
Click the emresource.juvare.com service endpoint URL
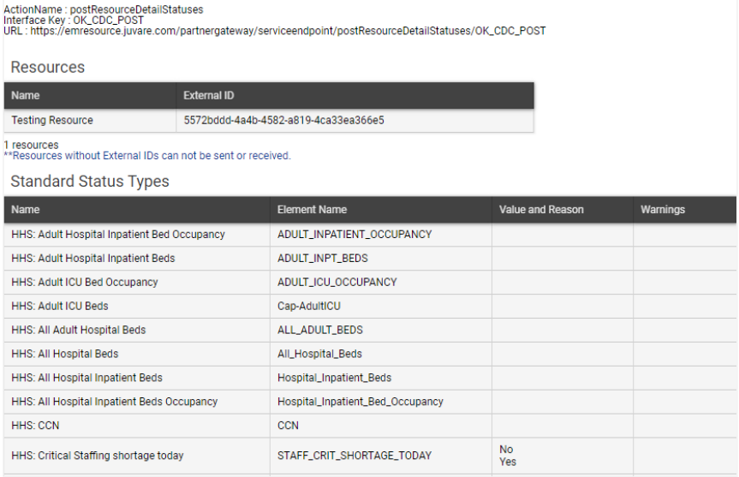click(x=288, y=31)
